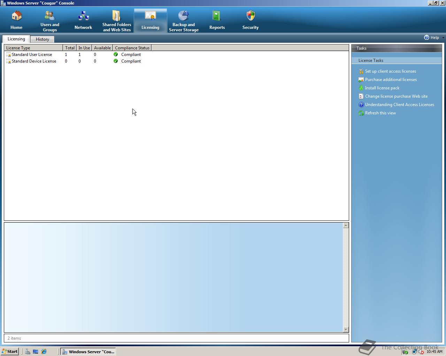Click Set up client access licenses
Screen dimensions: 446x356
tap(391, 71)
